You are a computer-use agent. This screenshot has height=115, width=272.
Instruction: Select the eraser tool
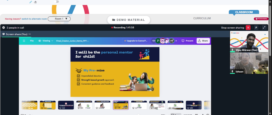point(35,2)
